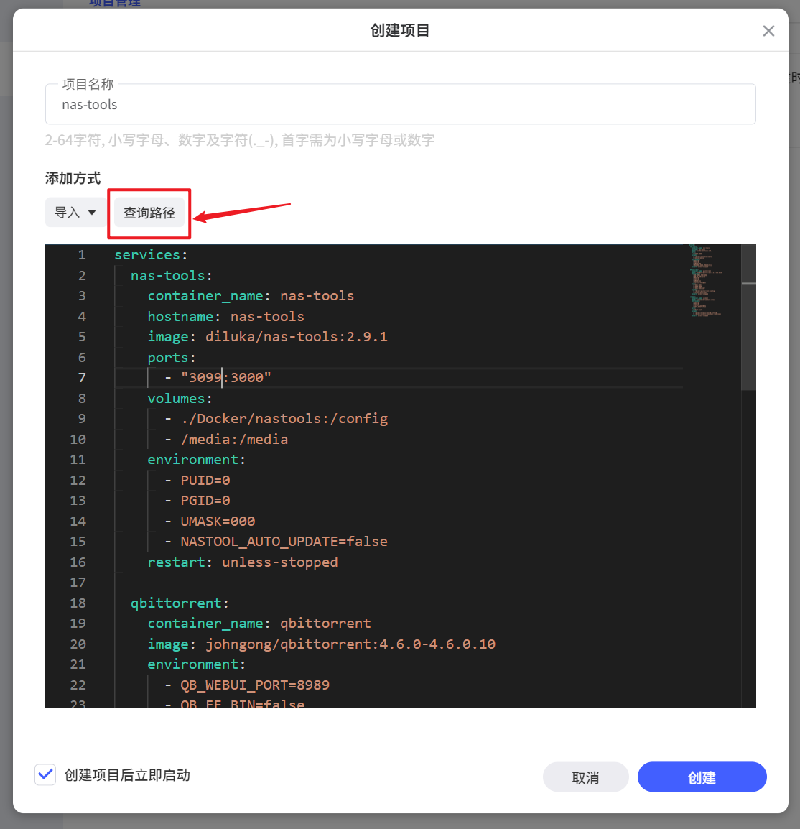The image size is (800, 829).
Task: Click the code editor vertical scrollbar thumb
Action: [748, 318]
